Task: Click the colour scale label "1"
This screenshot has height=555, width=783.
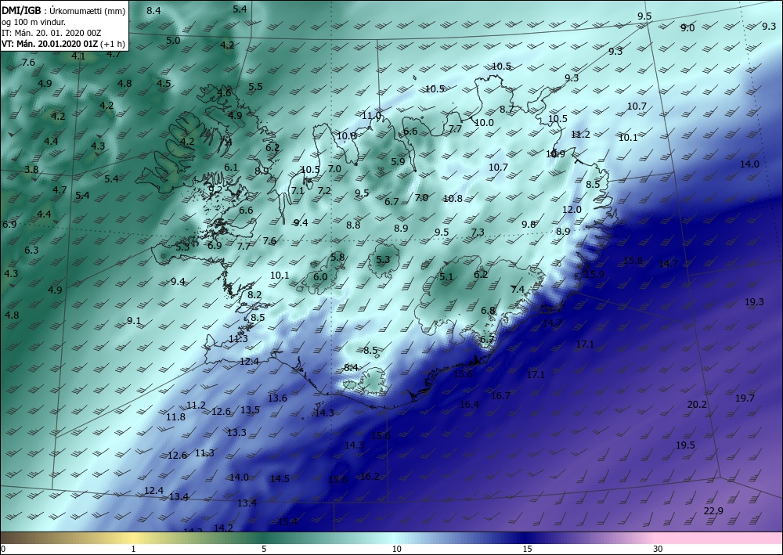Action: tap(133, 549)
